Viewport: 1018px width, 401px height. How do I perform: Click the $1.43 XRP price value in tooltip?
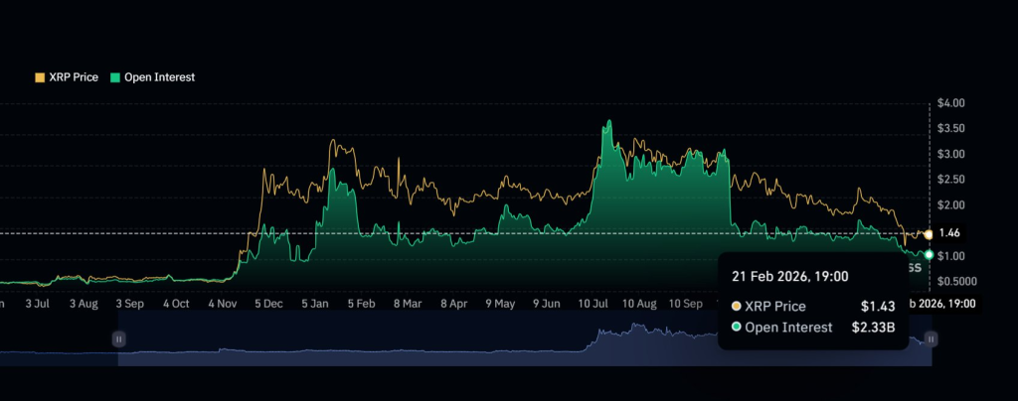tap(876, 306)
